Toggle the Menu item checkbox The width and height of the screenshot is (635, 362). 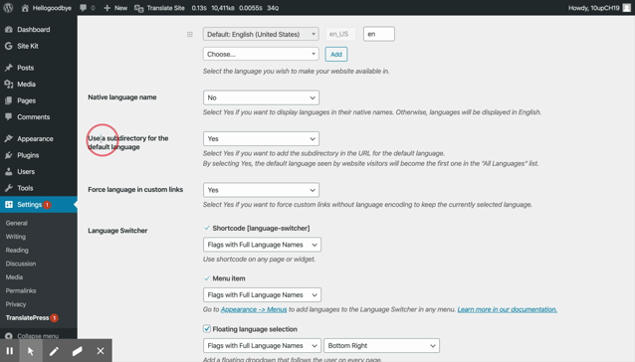tap(207, 278)
